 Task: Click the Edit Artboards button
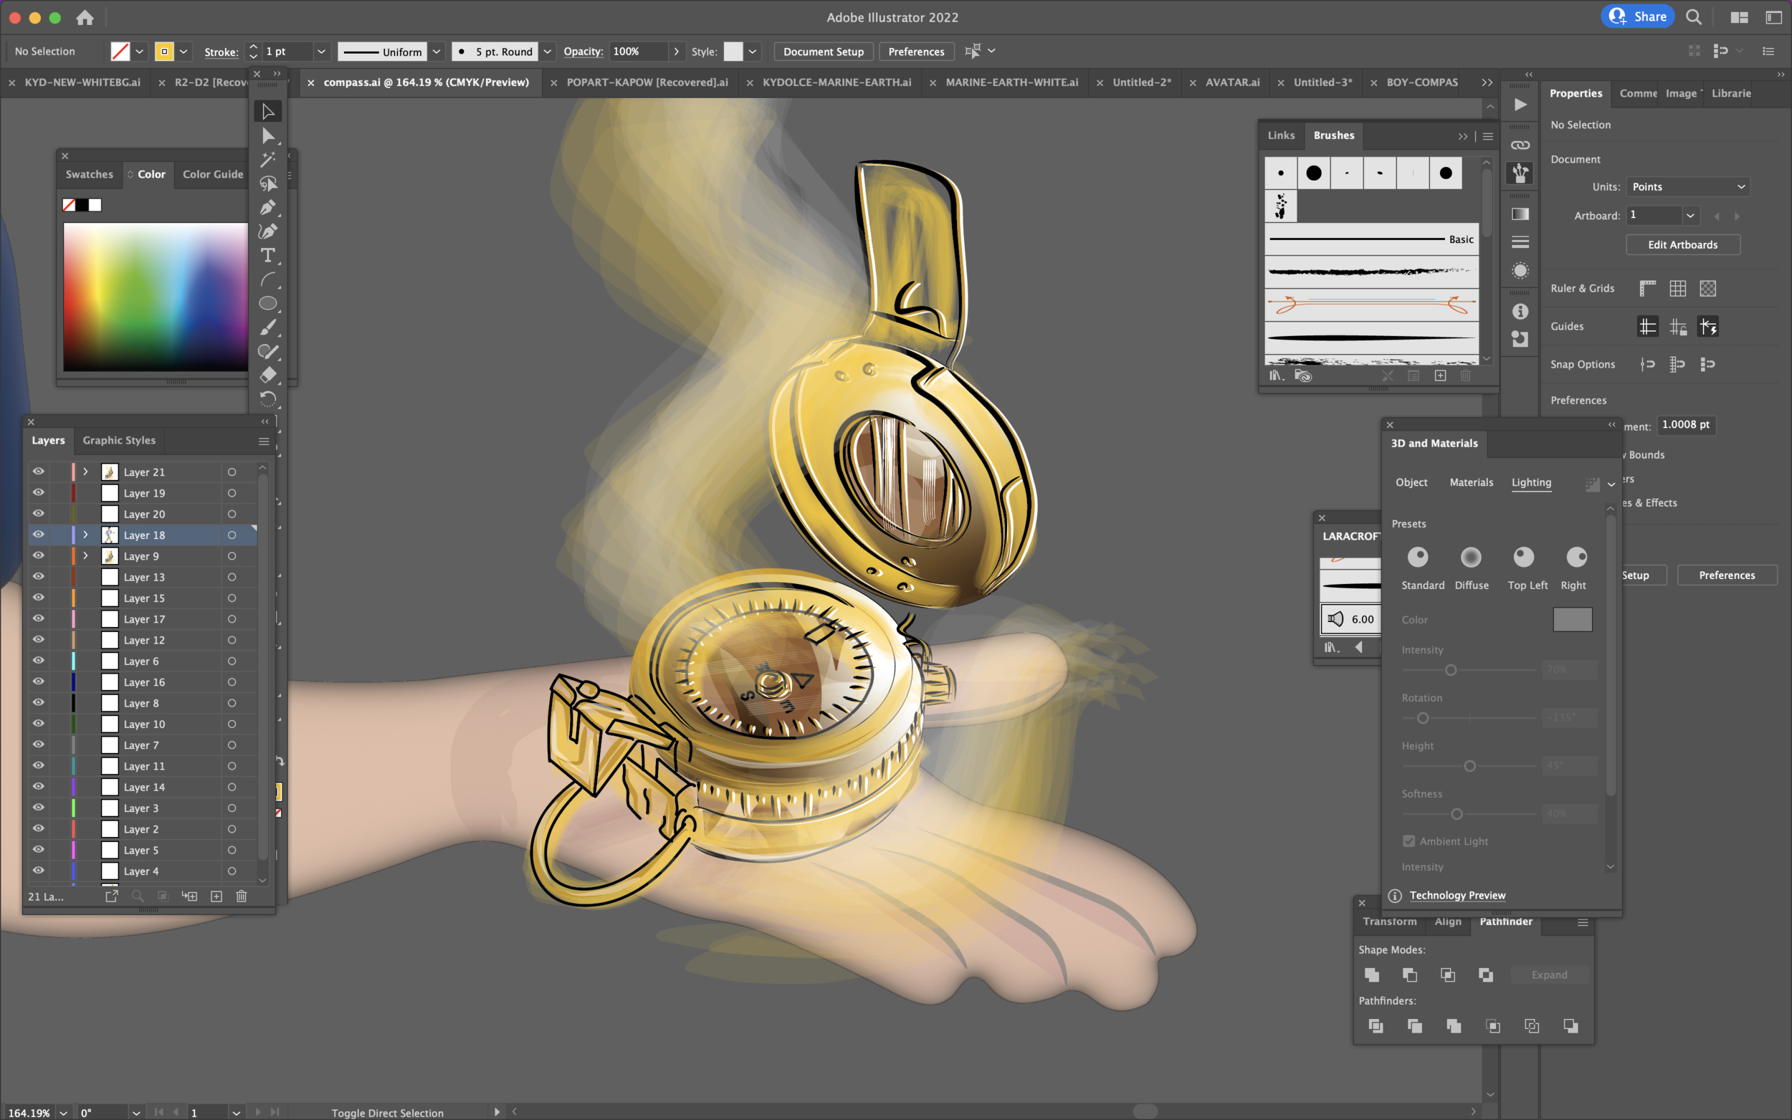[1682, 244]
